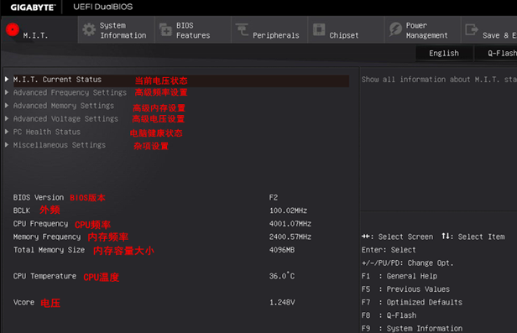
Task: Click the BIOS Features chip icon
Action: 165,30
